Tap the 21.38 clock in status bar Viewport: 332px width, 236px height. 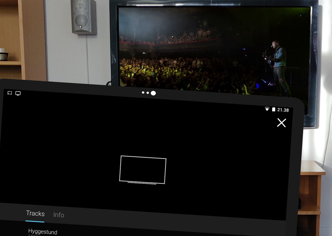pyautogui.click(x=283, y=110)
